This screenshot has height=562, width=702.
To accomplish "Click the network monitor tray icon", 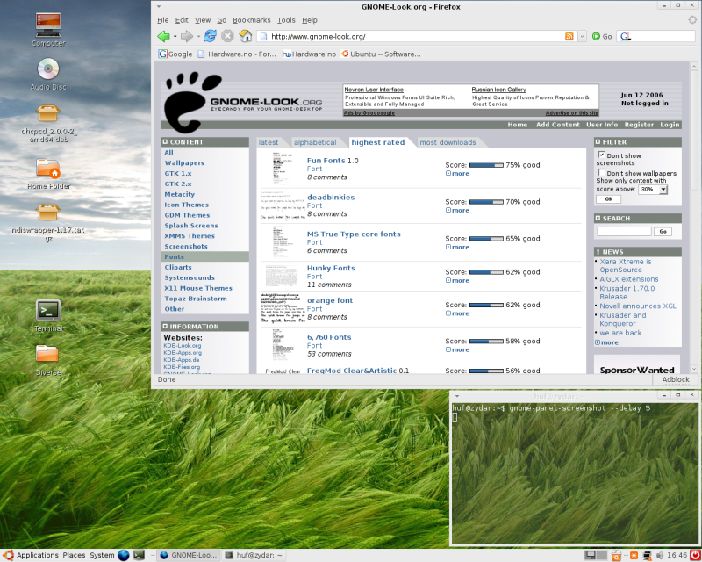I will tap(647, 555).
